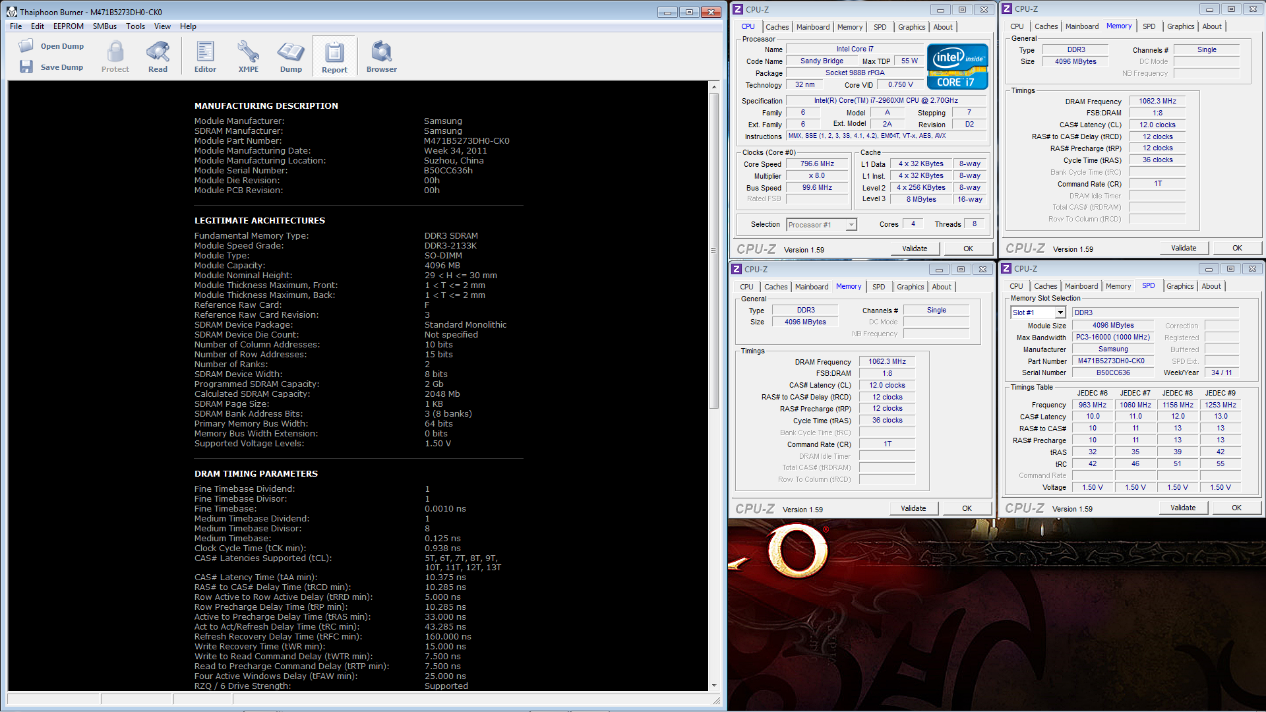Click the Intel Core i7 logo
The height and width of the screenshot is (712, 1266).
[957, 66]
